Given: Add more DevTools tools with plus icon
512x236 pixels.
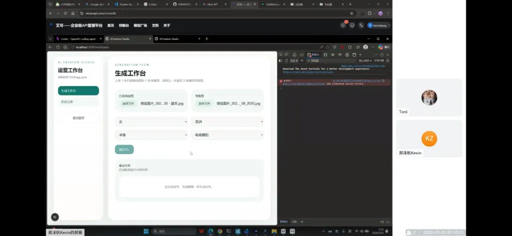Looking at the screenshot, I should tap(360, 54).
